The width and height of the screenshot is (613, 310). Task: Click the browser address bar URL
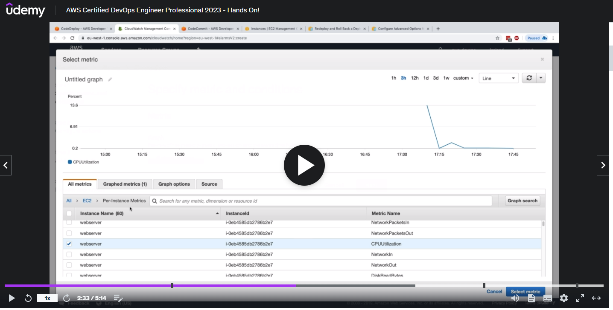click(x=167, y=38)
